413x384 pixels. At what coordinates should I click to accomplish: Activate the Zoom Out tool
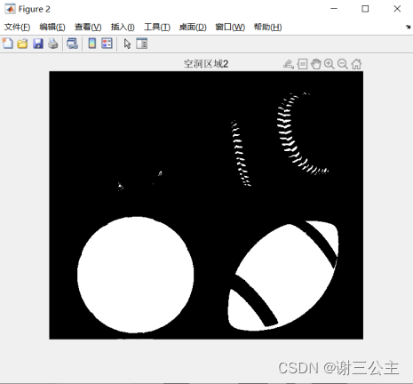[x=343, y=64]
